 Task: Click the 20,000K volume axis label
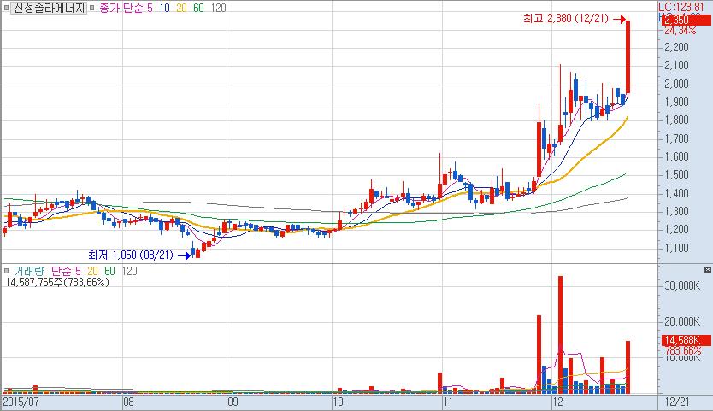[x=681, y=322]
